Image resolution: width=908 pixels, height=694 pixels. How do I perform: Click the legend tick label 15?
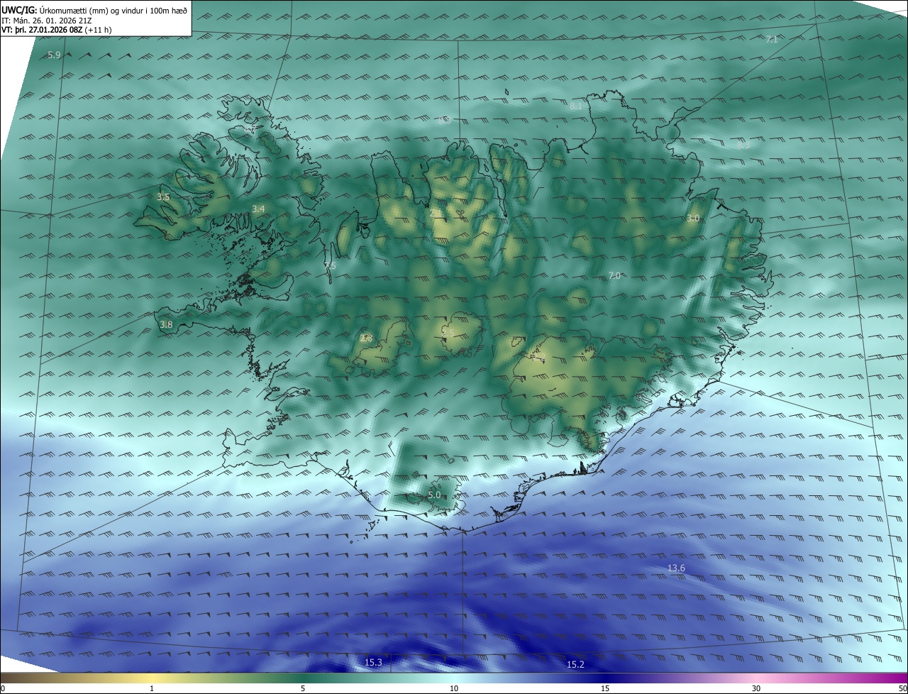coord(605,689)
